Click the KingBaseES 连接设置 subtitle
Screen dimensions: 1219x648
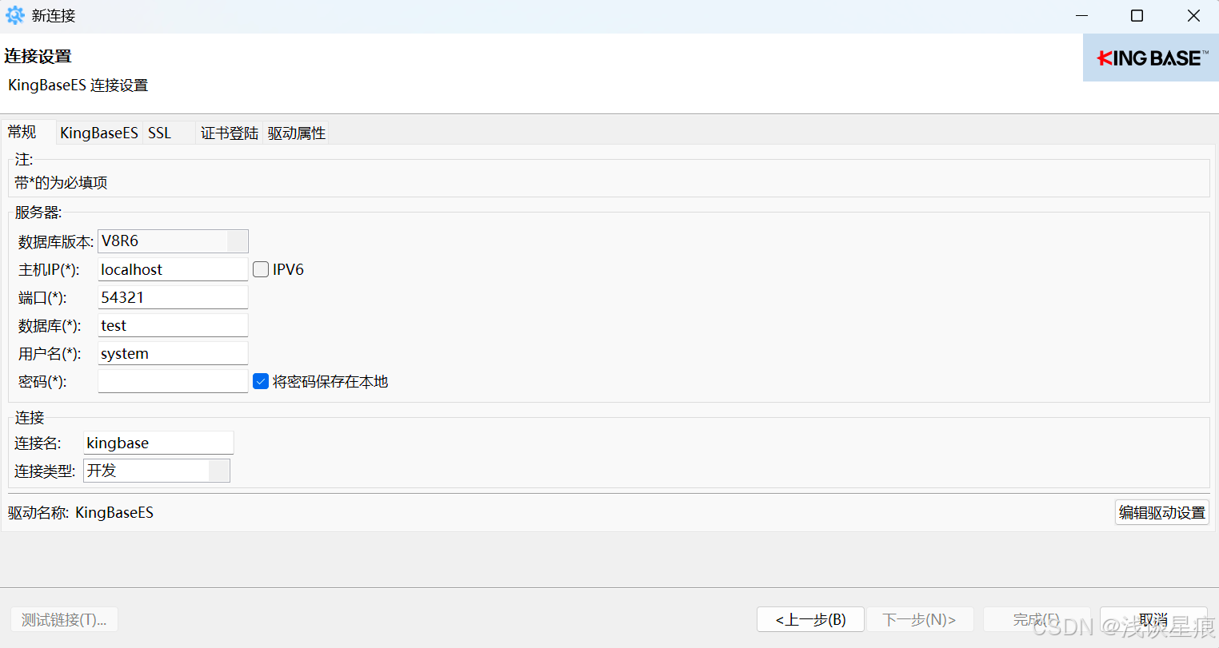pyautogui.click(x=78, y=85)
